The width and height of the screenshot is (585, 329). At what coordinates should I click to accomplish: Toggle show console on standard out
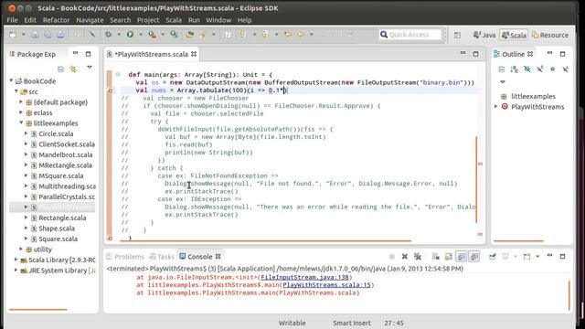pos(462,256)
